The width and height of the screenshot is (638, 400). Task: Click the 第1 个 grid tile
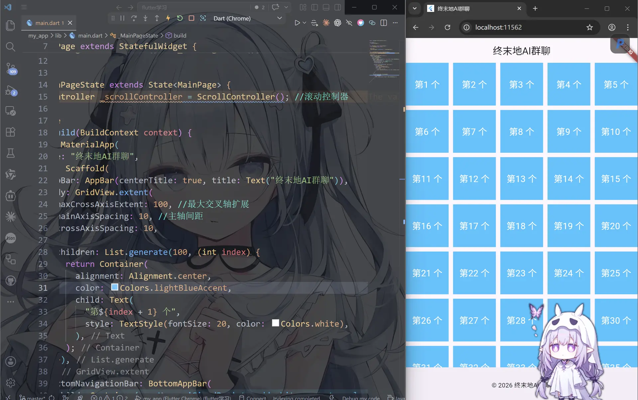(427, 84)
